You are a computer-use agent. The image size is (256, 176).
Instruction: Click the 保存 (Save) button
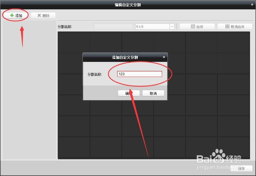(241, 169)
